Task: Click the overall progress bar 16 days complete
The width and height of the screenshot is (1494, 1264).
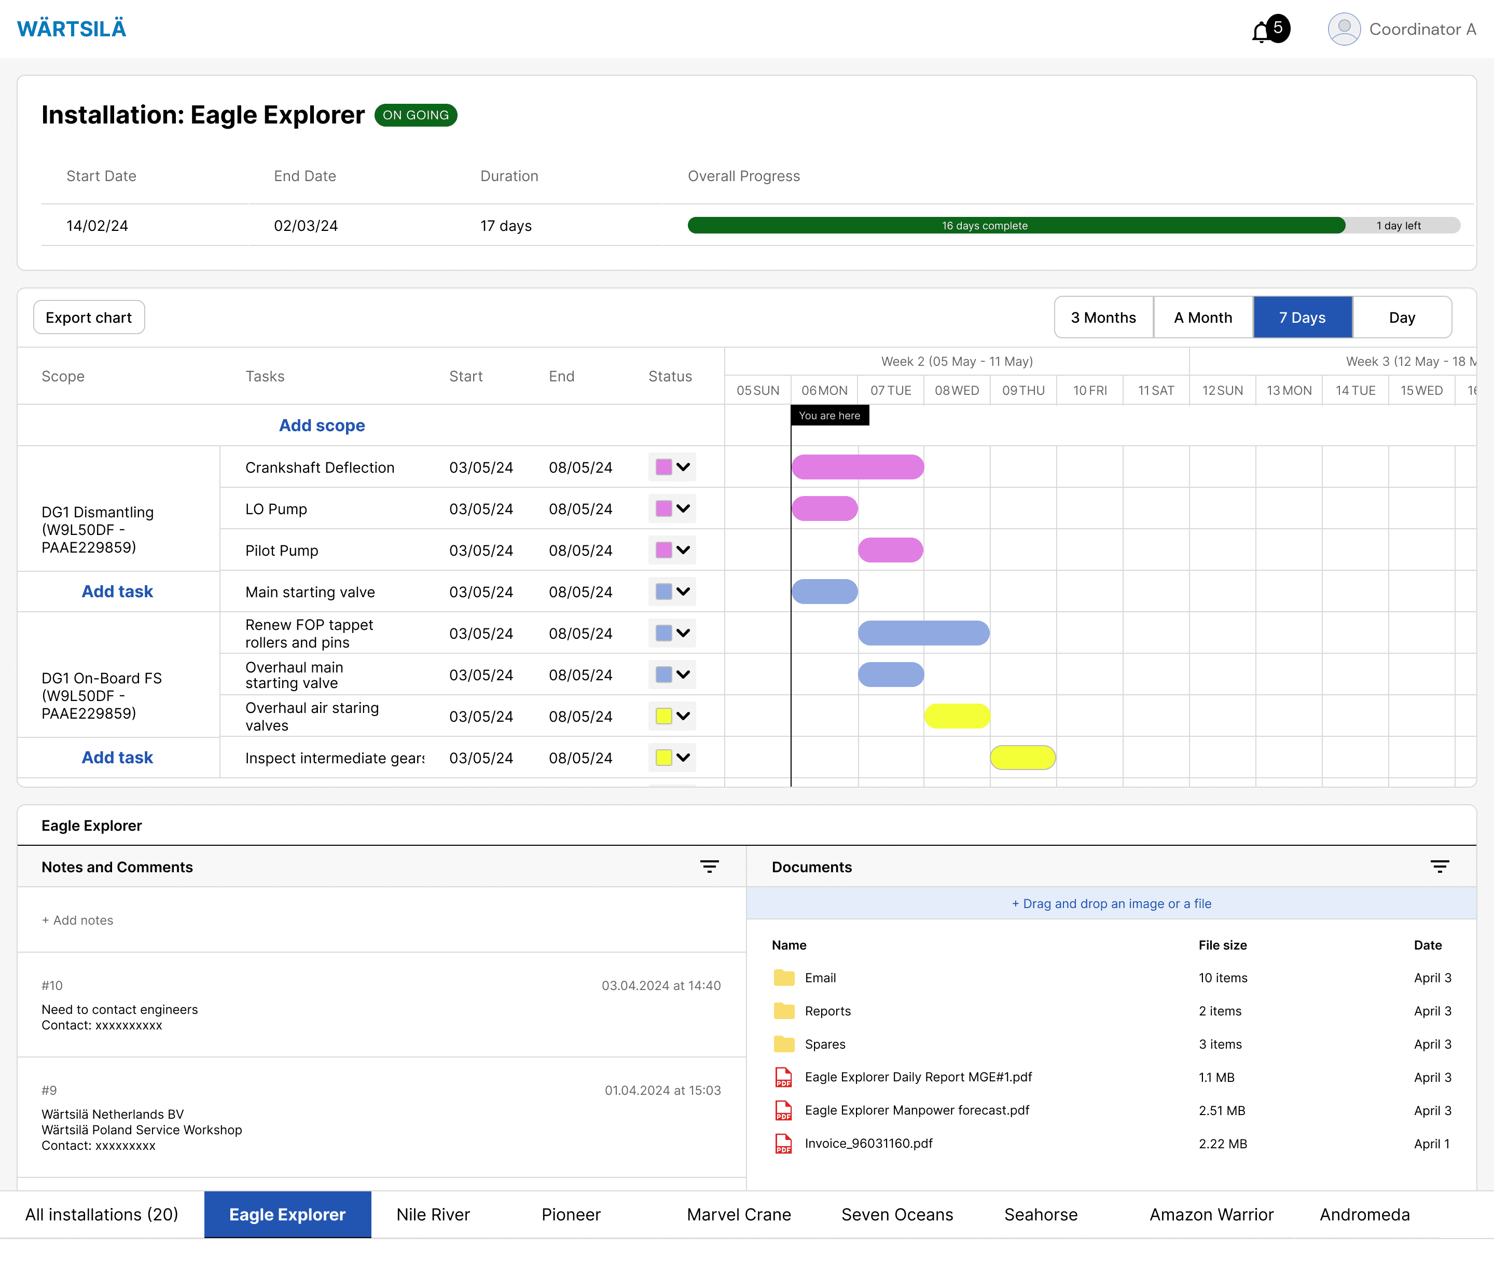Action: click(1016, 226)
